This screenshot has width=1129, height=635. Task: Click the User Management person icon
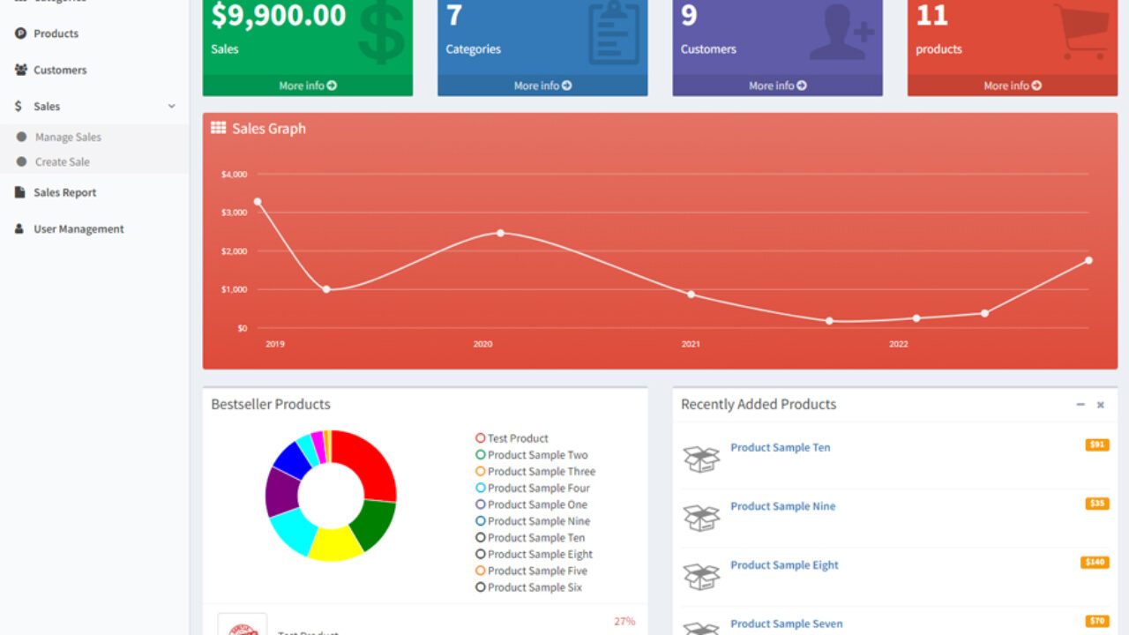pyautogui.click(x=19, y=228)
